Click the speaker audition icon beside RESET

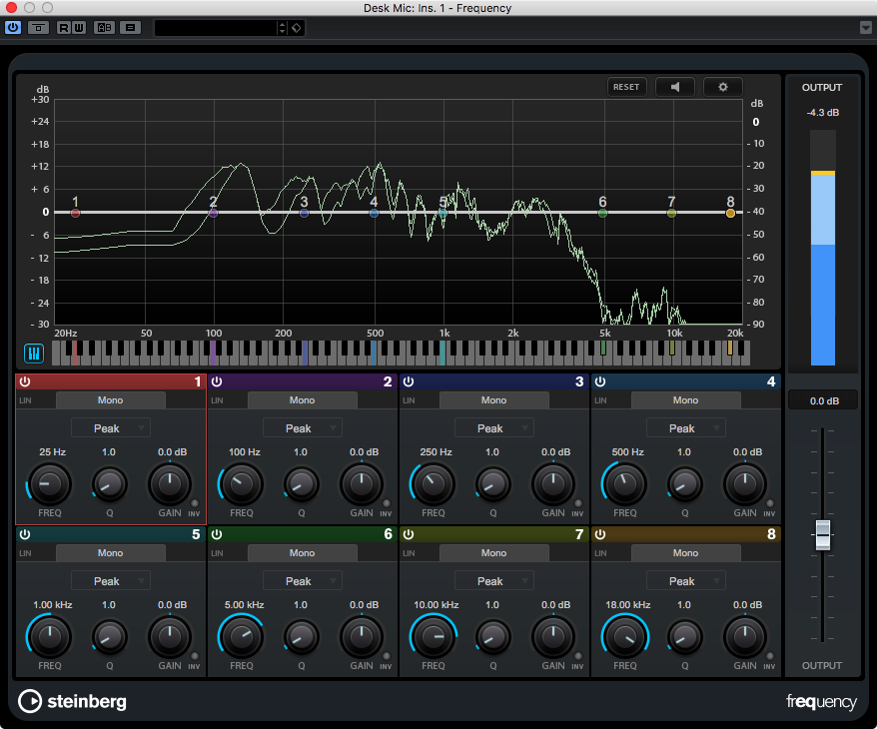674,87
